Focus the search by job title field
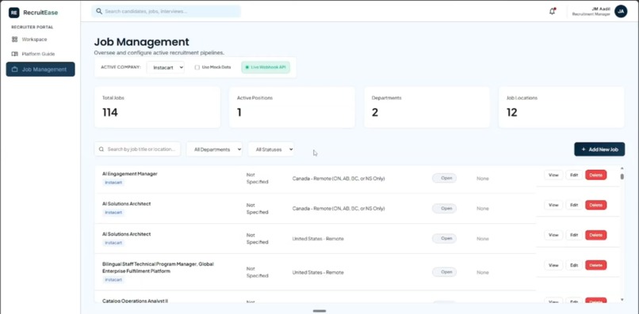Viewport: 639px width, 314px height. point(137,149)
